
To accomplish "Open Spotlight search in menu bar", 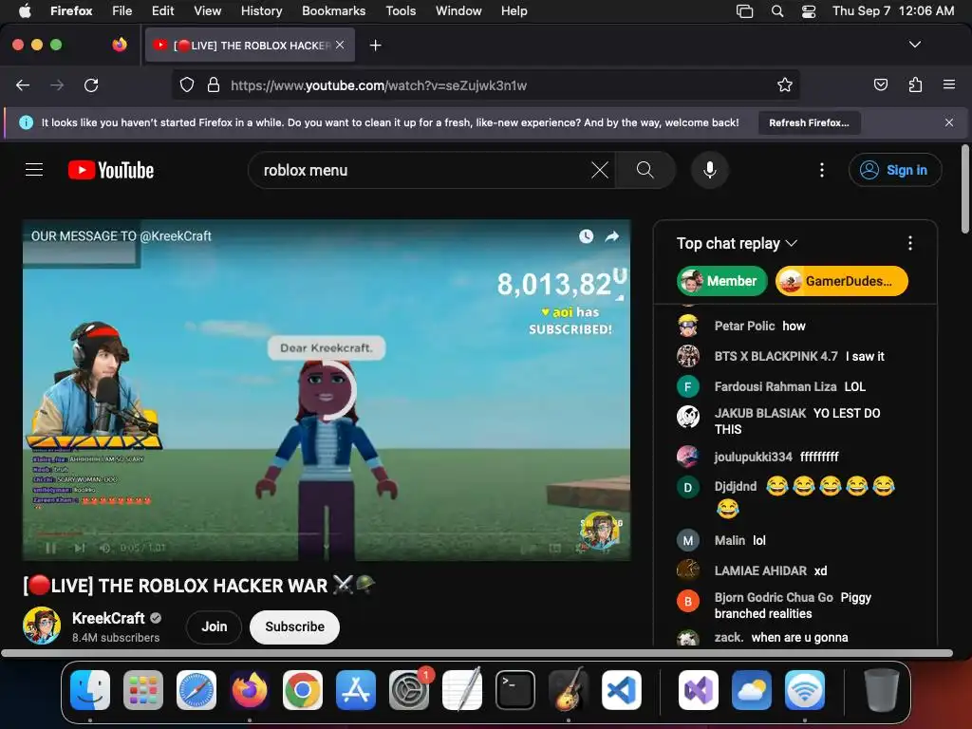I will tap(776, 10).
